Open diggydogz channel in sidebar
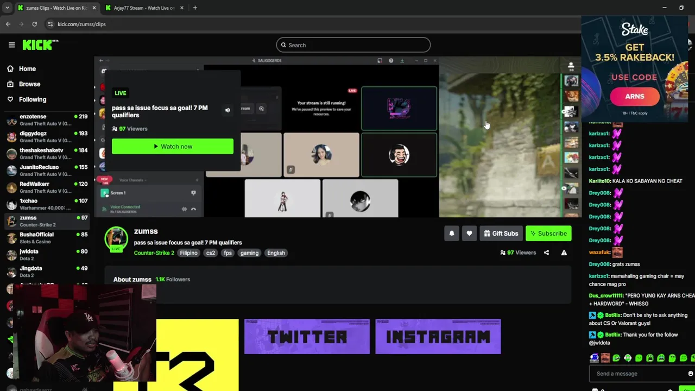Image resolution: width=695 pixels, height=391 pixels. coord(47,137)
